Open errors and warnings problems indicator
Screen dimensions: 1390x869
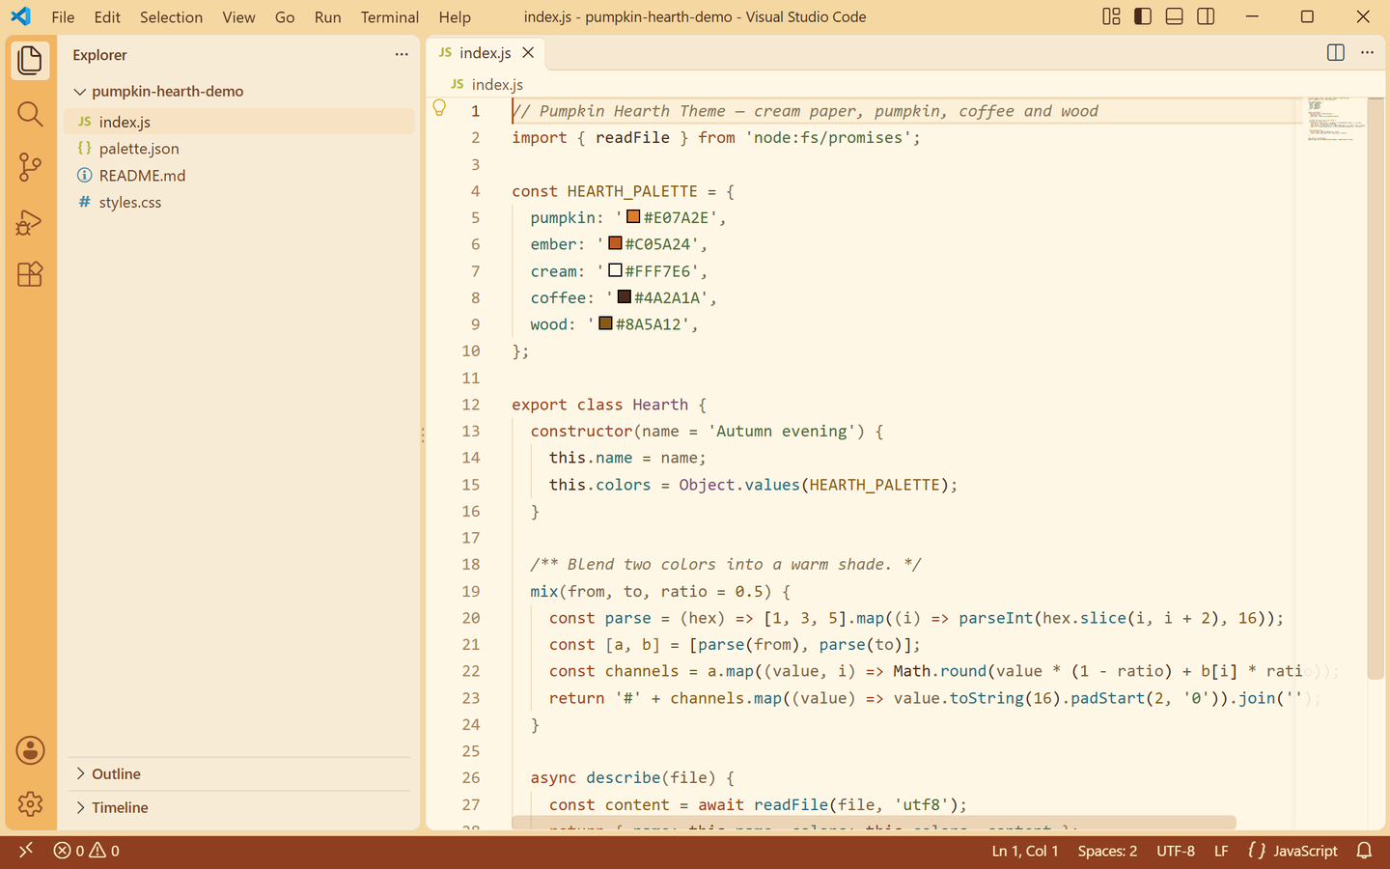87,851
